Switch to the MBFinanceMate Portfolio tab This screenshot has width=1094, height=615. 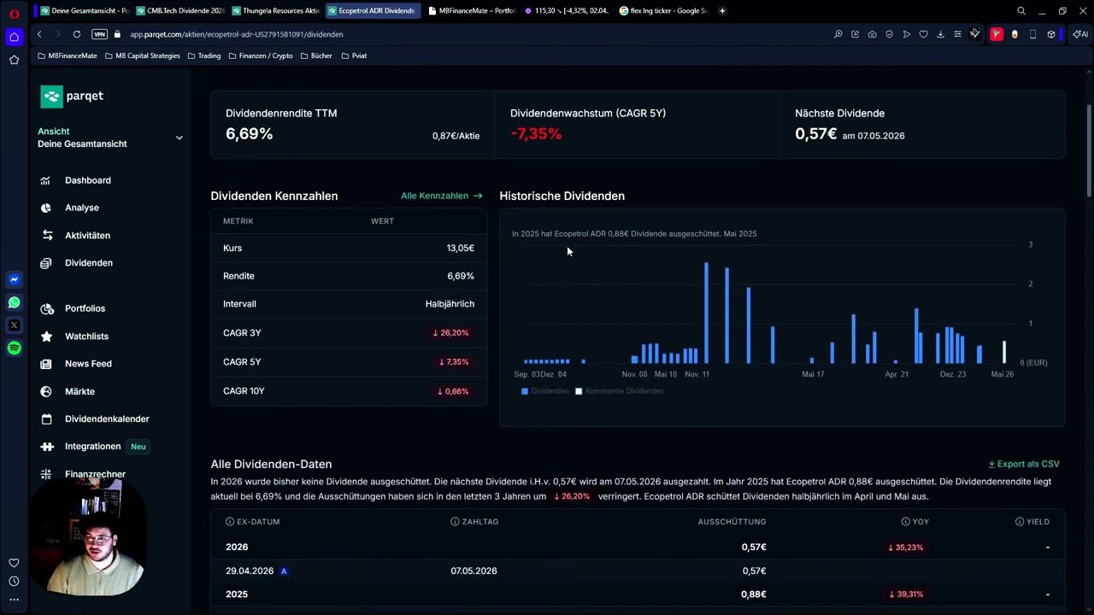[x=472, y=11]
